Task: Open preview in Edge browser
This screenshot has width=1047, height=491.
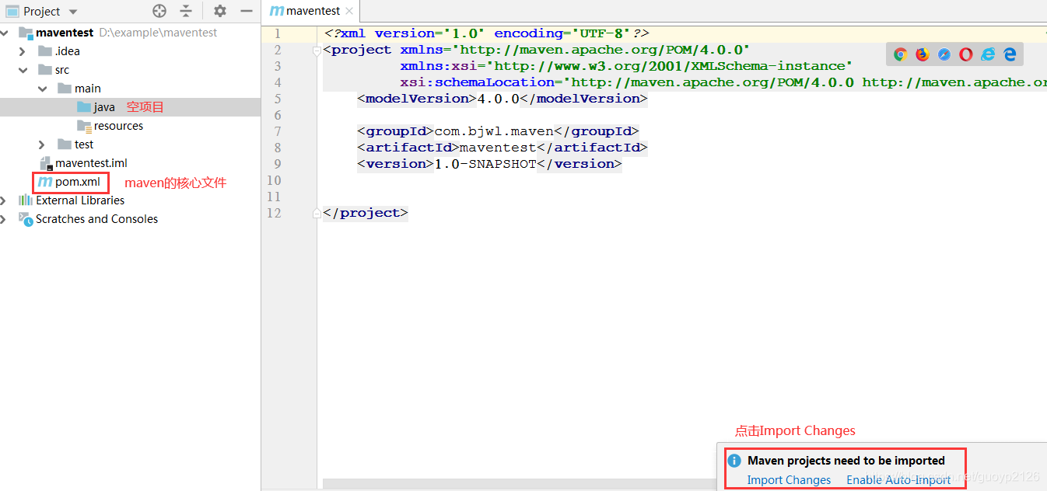Action: pyautogui.click(x=1010, y=54)
